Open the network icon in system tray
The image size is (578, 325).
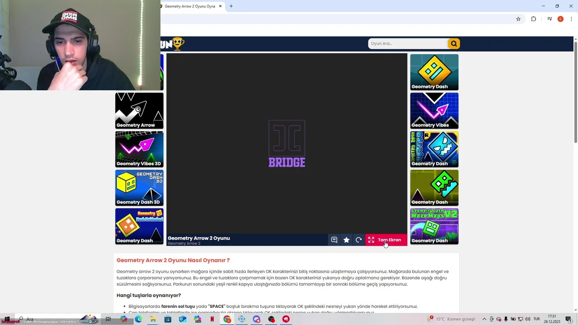521,319
